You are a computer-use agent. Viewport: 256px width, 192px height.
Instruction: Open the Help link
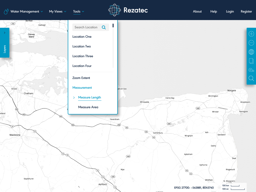(x=213, y=11)
